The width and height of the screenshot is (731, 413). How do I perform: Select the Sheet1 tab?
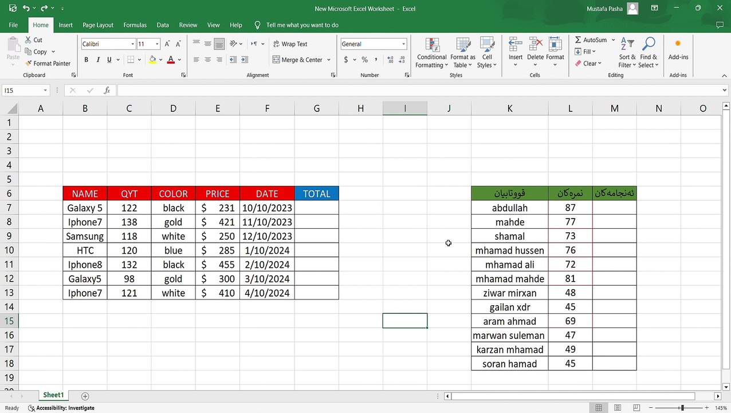pyautogui.click(x=53, y=395)
